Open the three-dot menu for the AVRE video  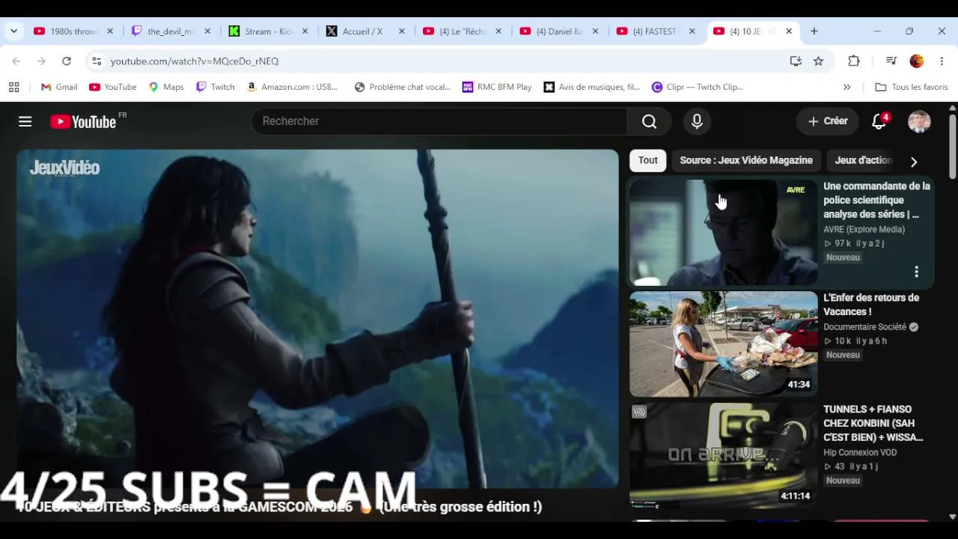pyautogui.click(x=916, y=272)
